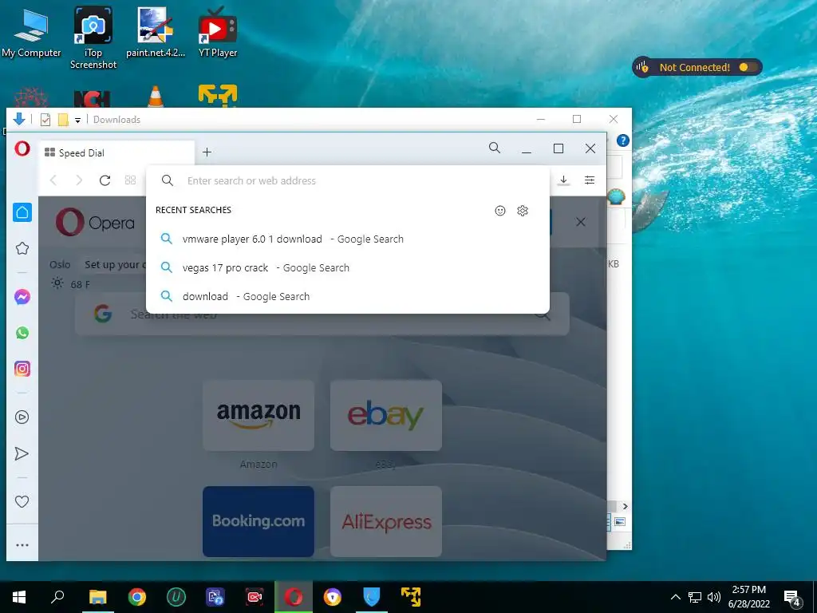Click the Downloads properties checkmark icon
817x613 pixels.
(45, 120)
